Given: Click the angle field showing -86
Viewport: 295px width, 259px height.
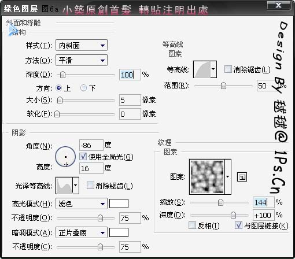Looking at the screenshot, I should point(91,145).
